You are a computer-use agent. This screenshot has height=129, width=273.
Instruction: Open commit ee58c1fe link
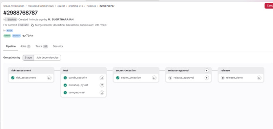point(23,25)
